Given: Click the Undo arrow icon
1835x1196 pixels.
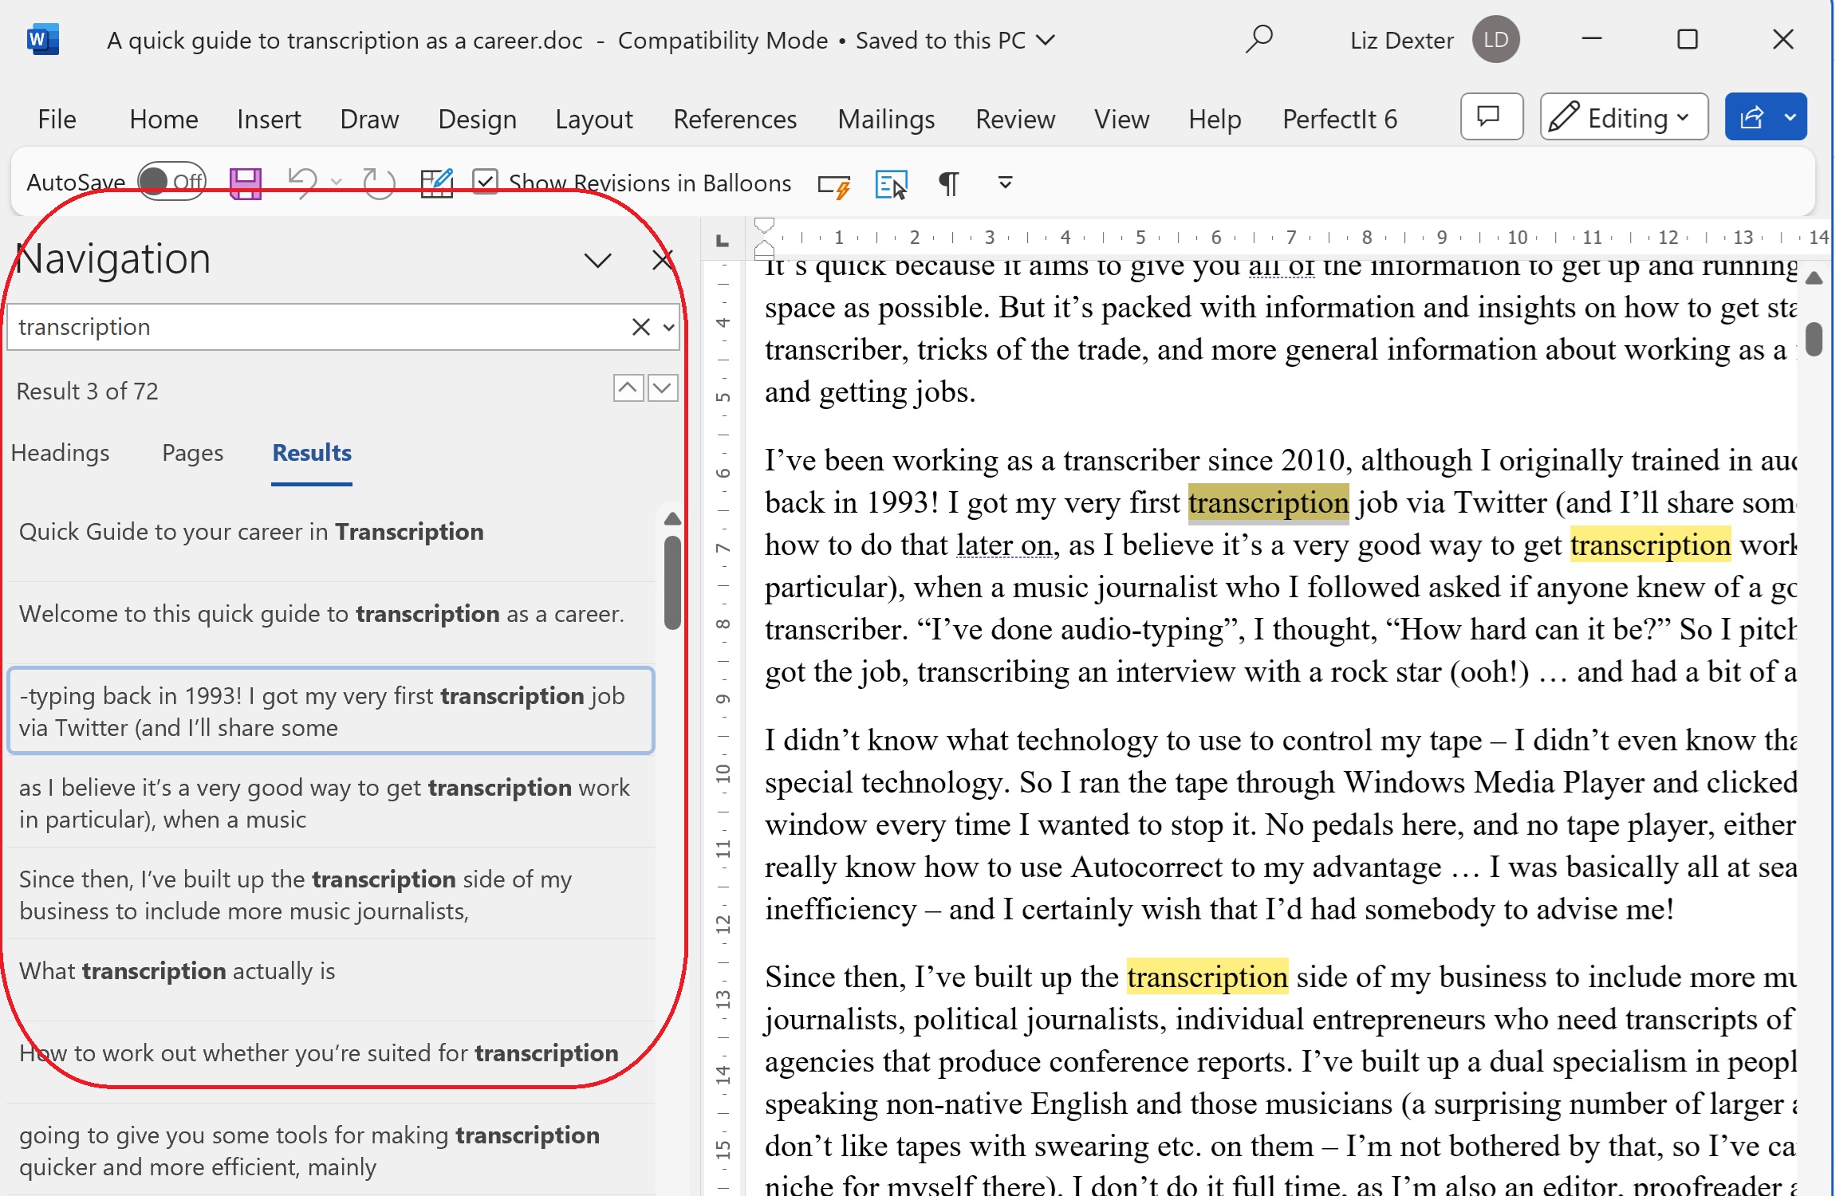Looking at the screenshot, I should click(x=303, y=183).
